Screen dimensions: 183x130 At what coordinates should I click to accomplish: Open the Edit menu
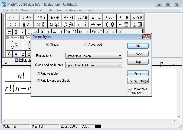pos(15,10)
